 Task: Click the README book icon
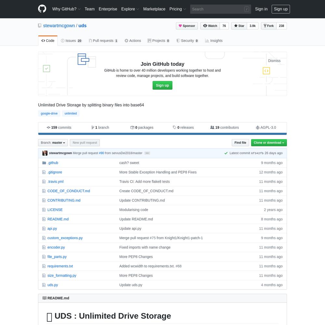point(44,298)
